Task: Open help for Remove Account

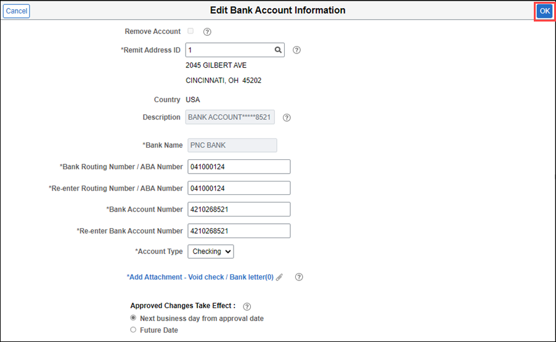Action: pyautogui.click(x=207, y=32)
